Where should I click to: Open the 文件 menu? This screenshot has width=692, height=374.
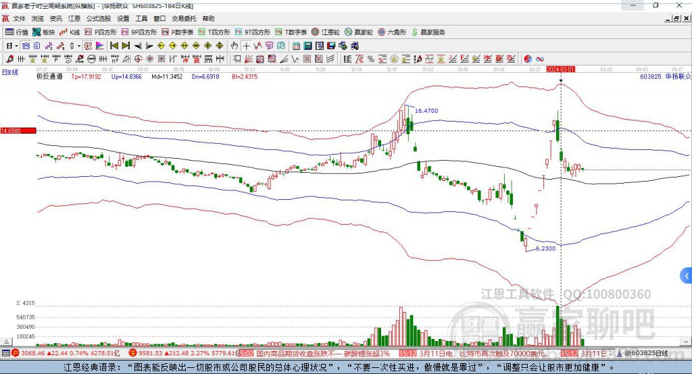tap(20, 18)
